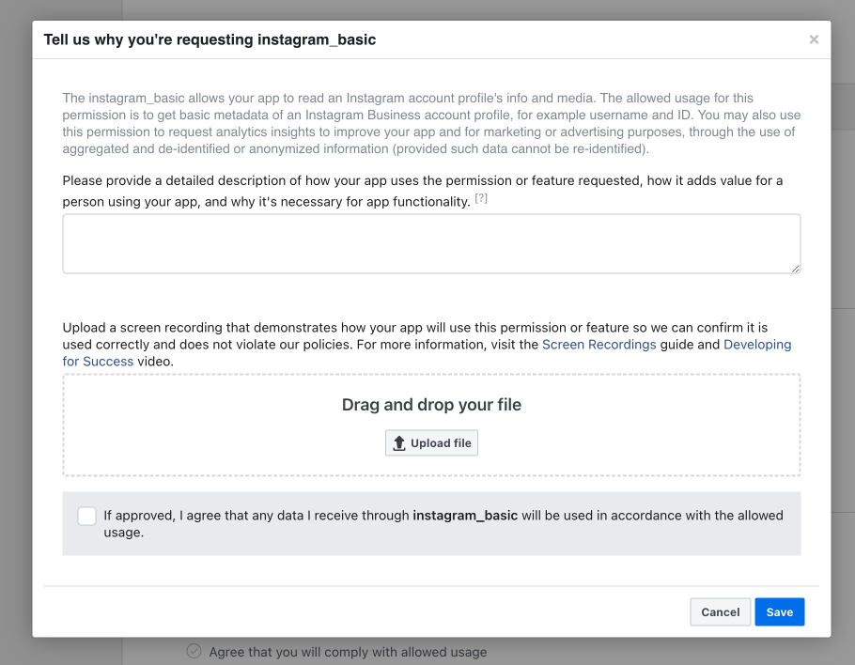Click the dialog title 'Tell us why'
The height and width of the screenshot is (665, 855).
[x=210, y=39]
